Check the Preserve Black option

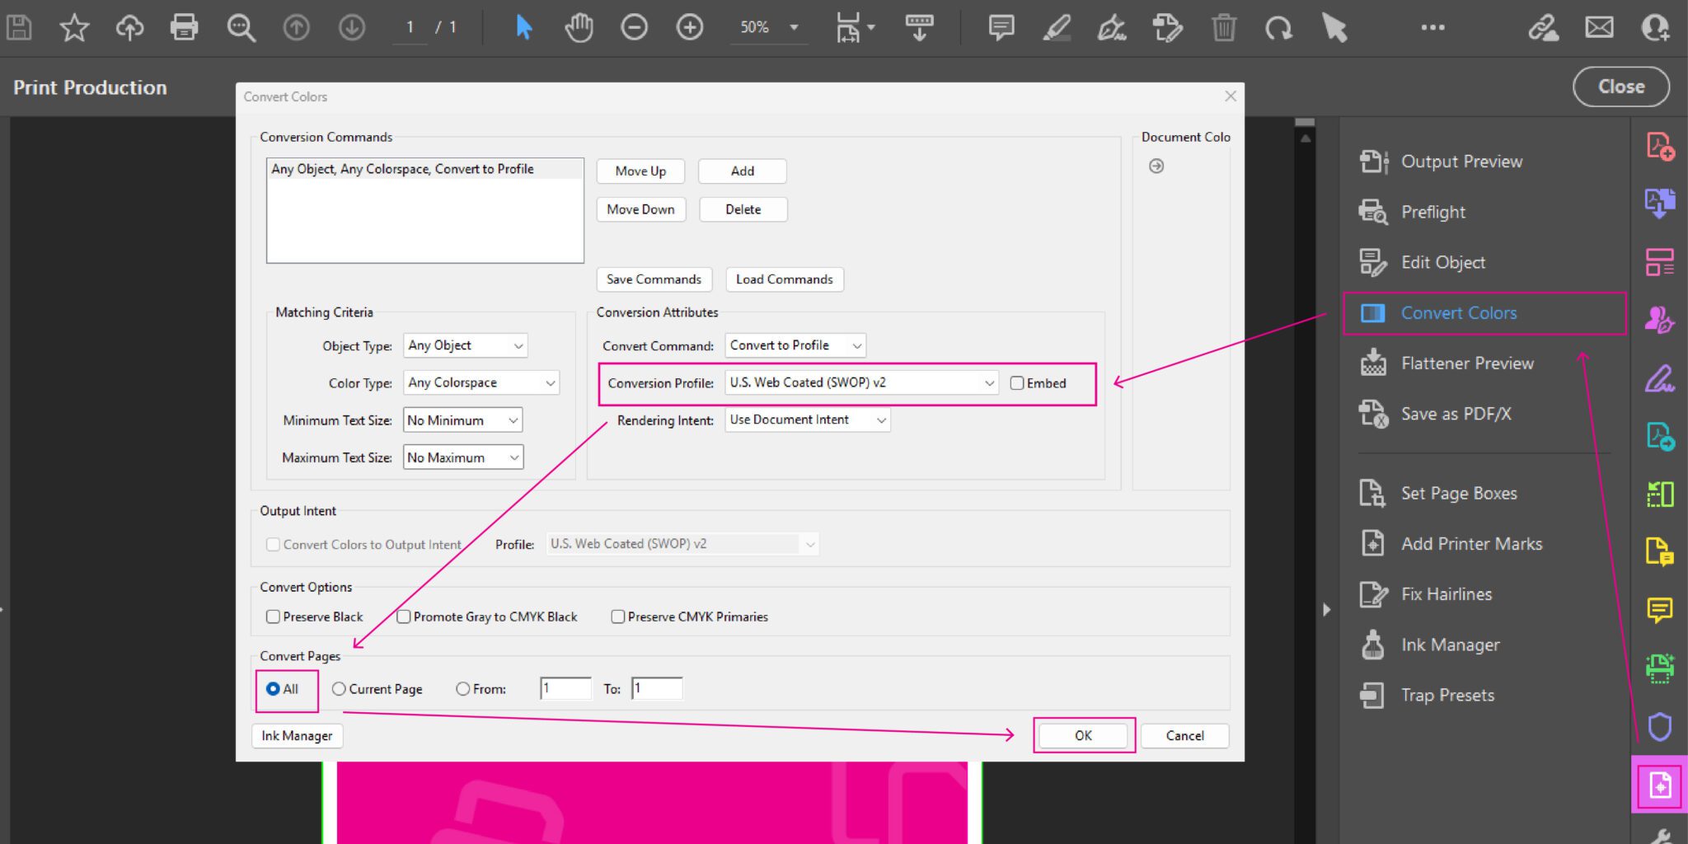(273, 616)
